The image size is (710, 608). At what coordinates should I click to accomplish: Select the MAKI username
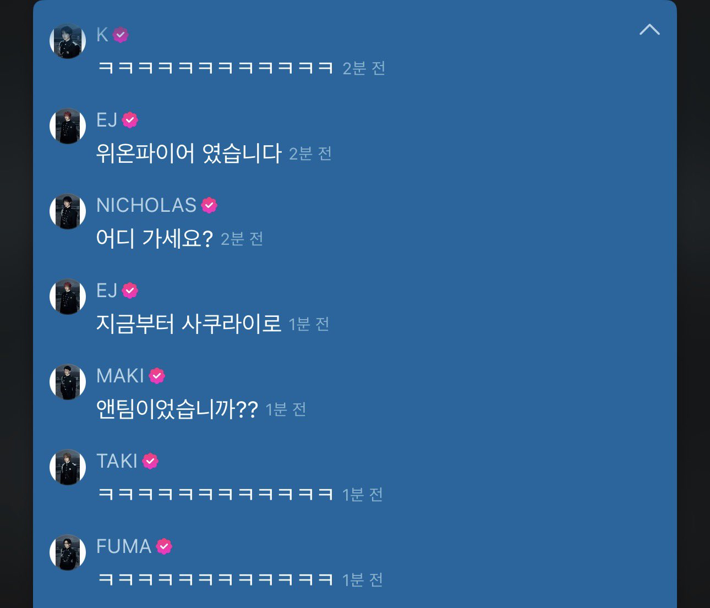pyautogui.click(x=120, y=376)
